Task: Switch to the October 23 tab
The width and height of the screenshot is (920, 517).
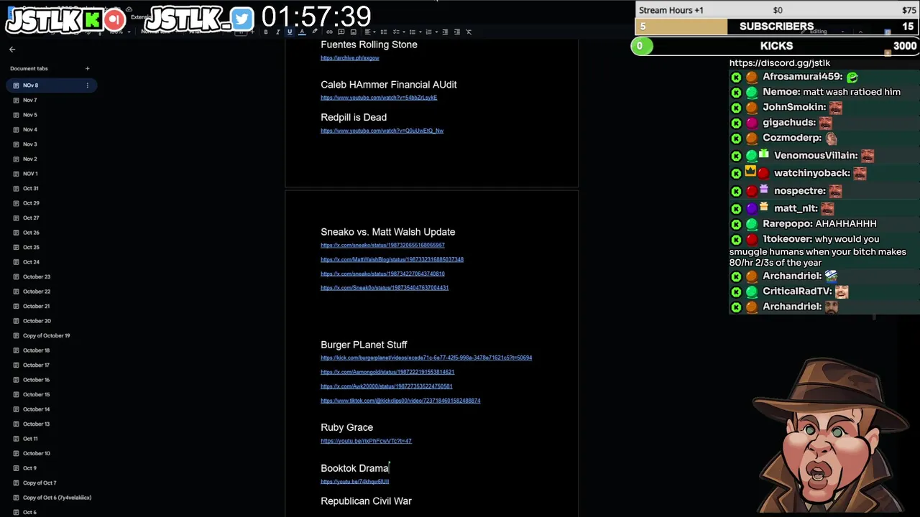Action: coord(37,276)
